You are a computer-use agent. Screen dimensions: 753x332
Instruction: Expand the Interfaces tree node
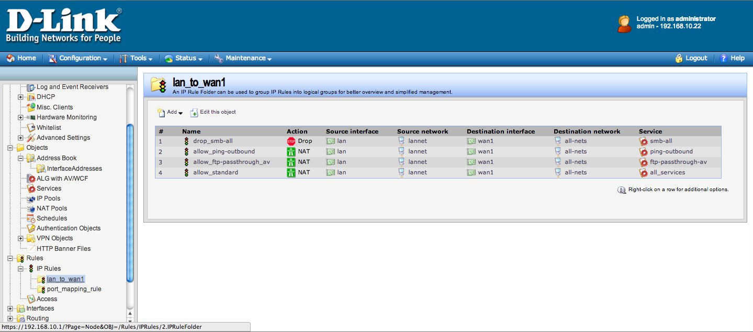point(10,308)
